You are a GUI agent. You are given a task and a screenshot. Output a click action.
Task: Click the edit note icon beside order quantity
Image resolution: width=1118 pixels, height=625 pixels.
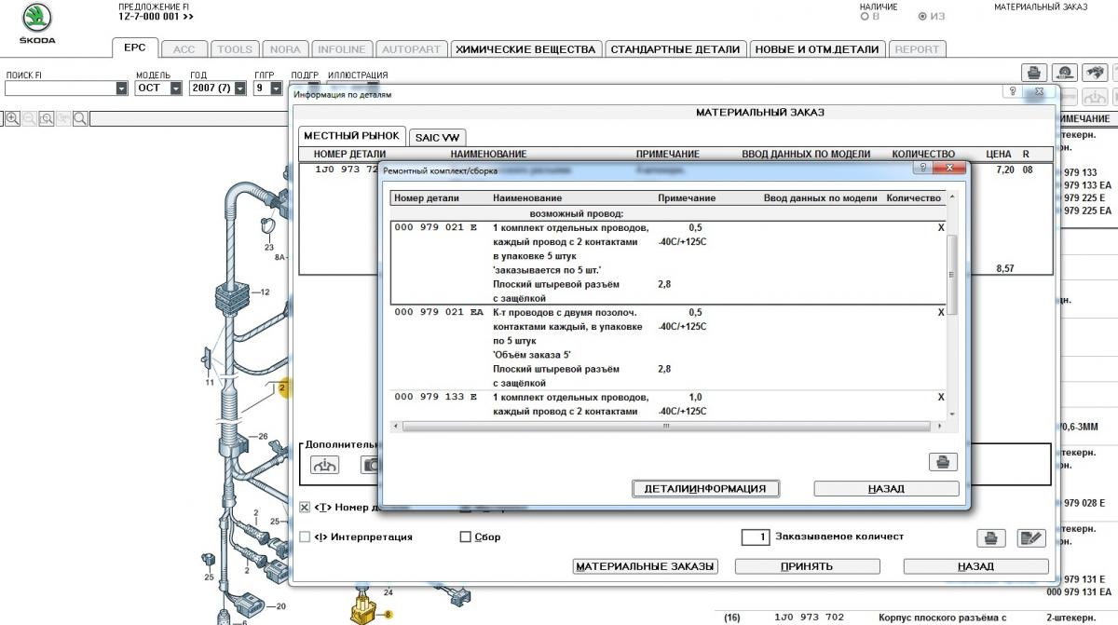1031,537
